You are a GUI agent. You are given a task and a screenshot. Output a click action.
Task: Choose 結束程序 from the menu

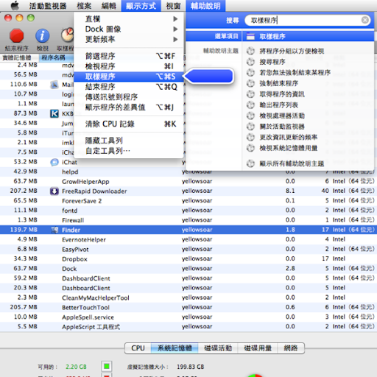coord(129,87)
